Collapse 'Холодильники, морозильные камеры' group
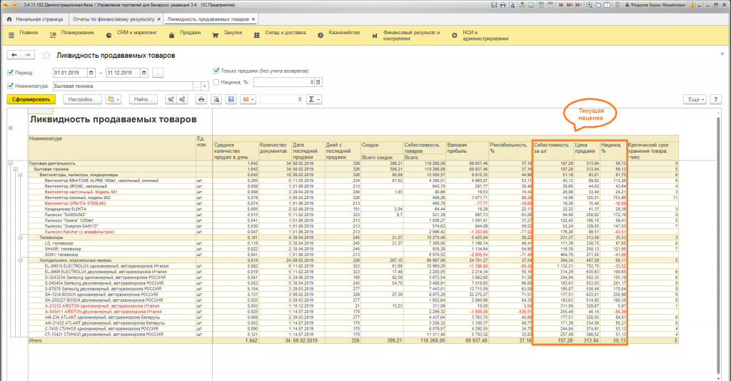Viewport: 731px width, 381px height. 20,261
